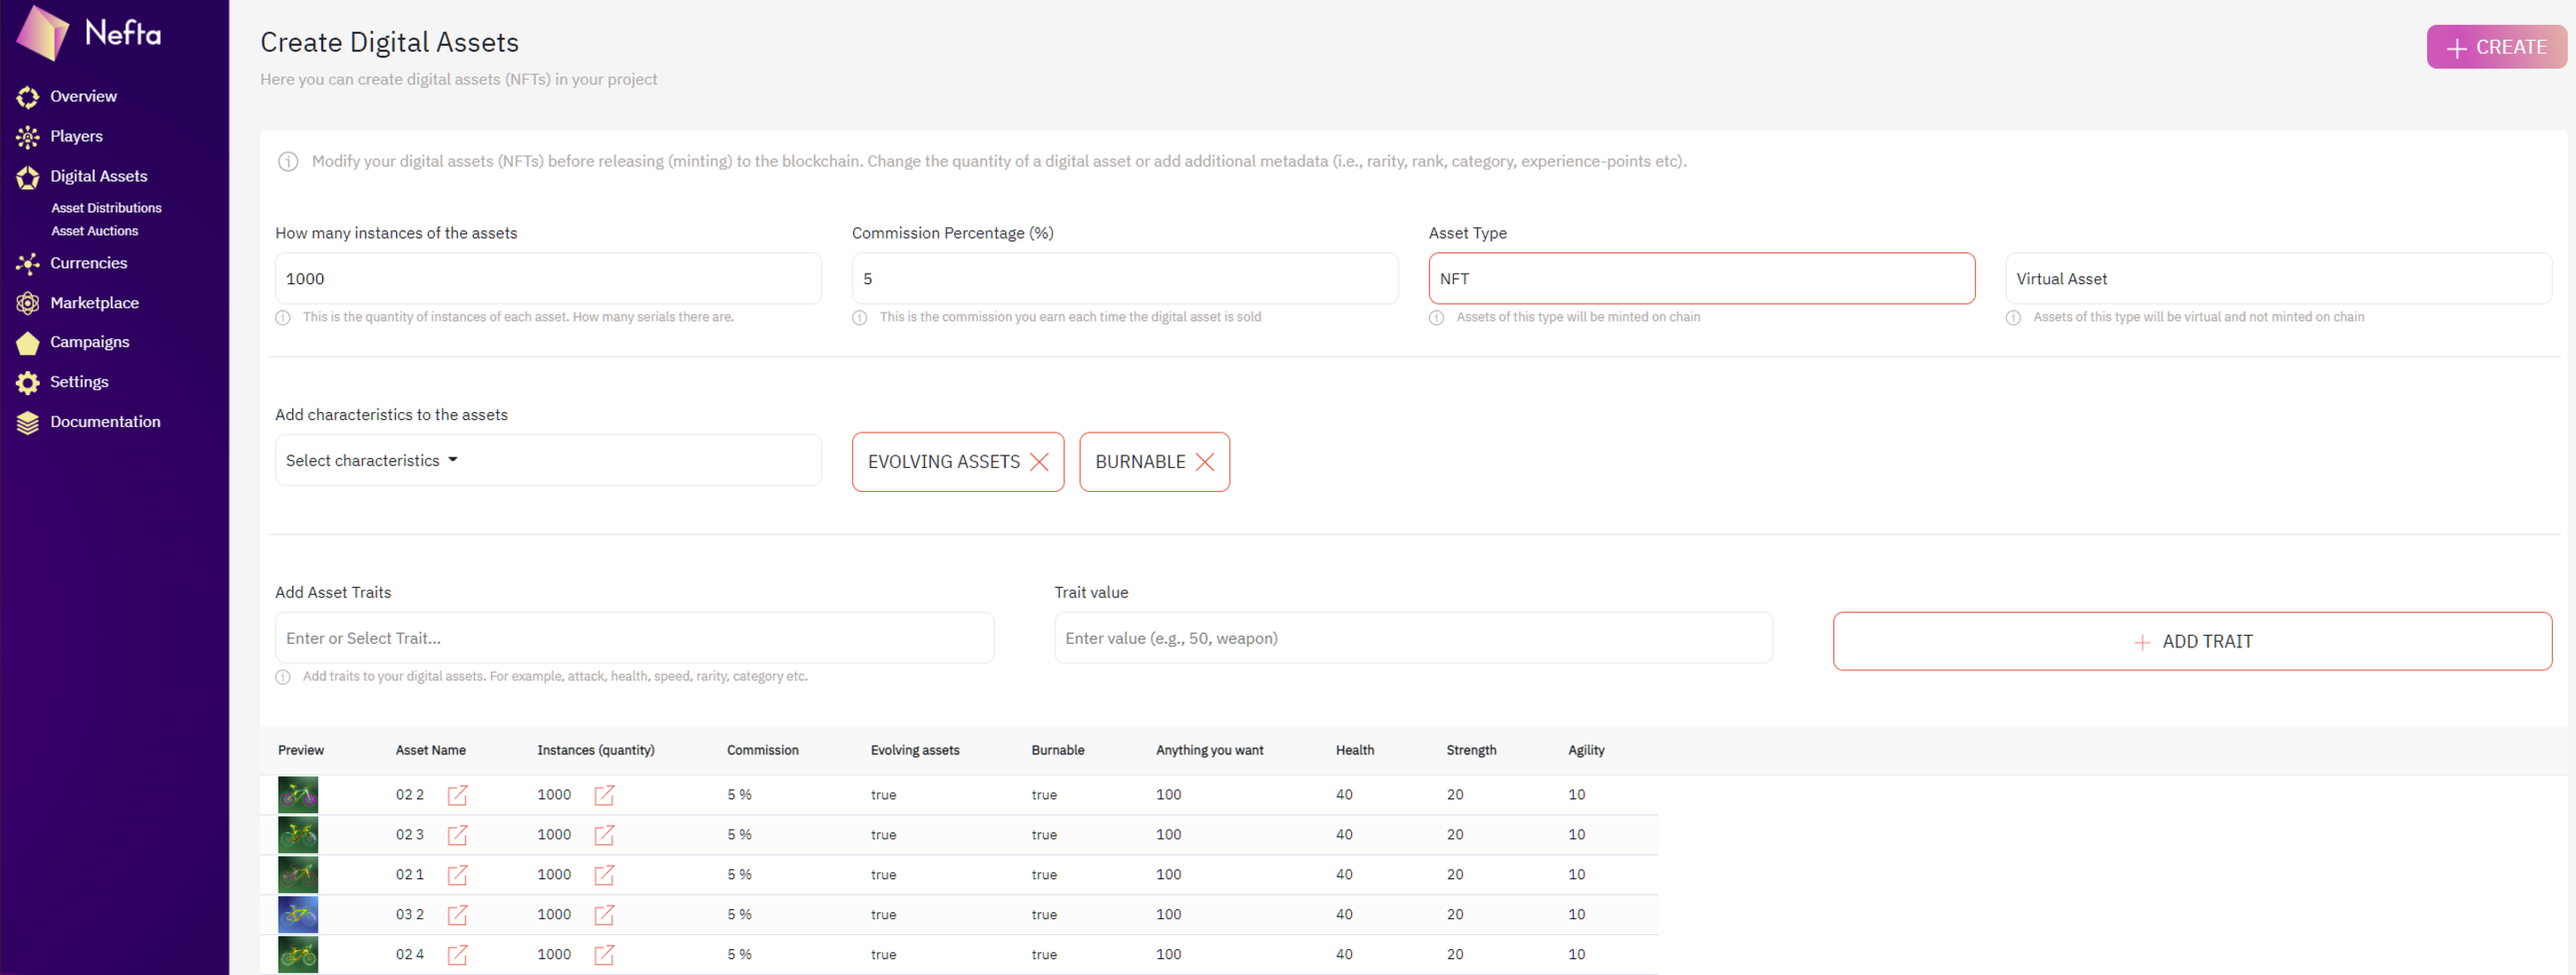2576x975 pixels.
Task: Remove the BURNABLE characteristic tag
Action: (x=1204, y=462)
